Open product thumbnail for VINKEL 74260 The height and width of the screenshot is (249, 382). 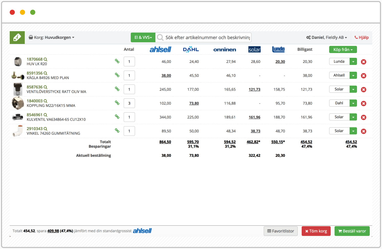(18, 131)
